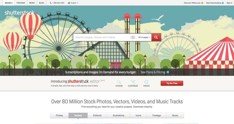Viewport: 234px width, 124px height.
Task: Click the Create checkmark icon
Action: click(x=147, y=82)
